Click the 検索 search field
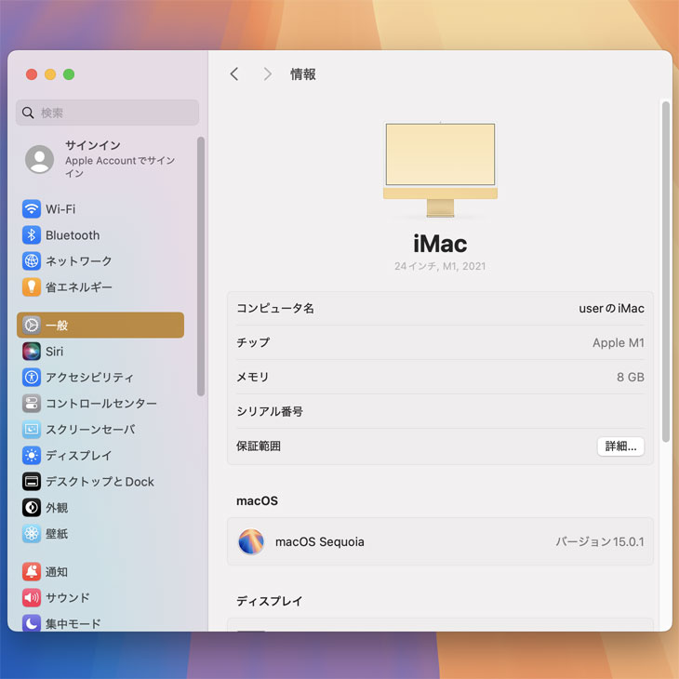679x679 pixels. click(x=107, y=113)
